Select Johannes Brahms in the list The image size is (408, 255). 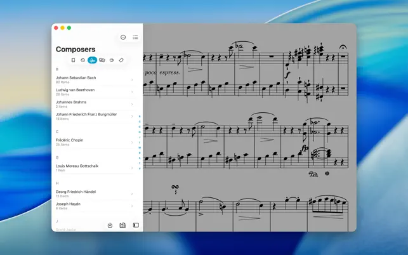[x=95, y=104]
